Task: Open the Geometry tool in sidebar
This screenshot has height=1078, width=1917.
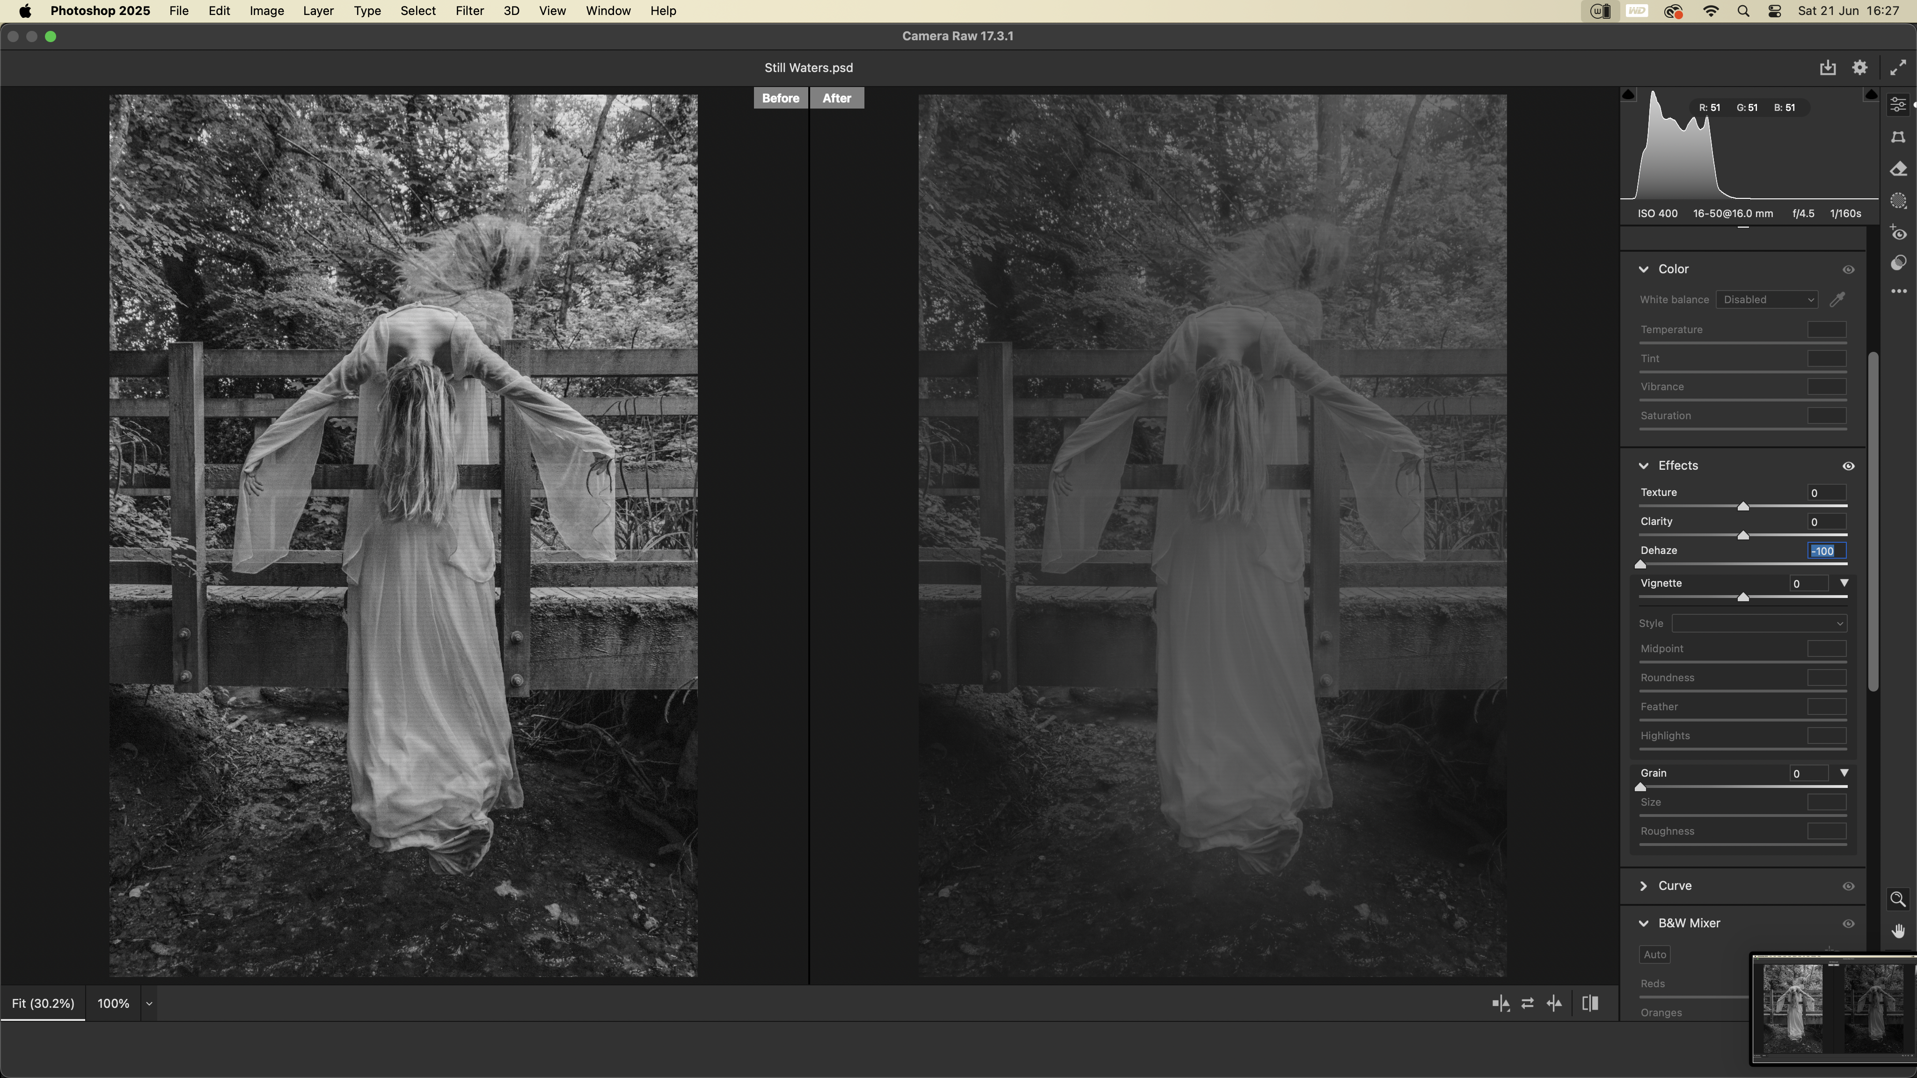Action: (1898, 138)
